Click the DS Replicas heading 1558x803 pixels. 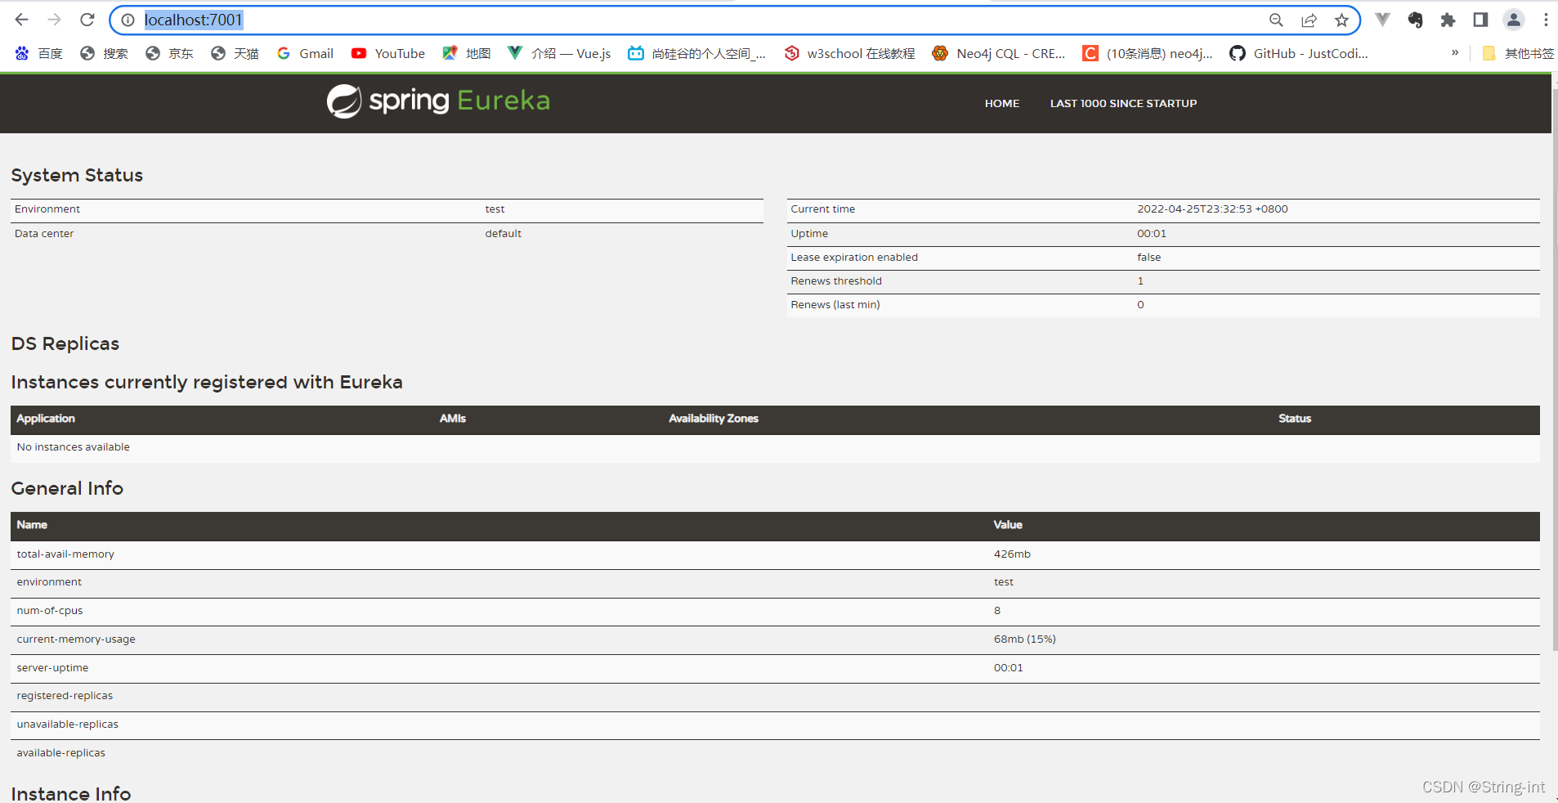tap(65, 343)
